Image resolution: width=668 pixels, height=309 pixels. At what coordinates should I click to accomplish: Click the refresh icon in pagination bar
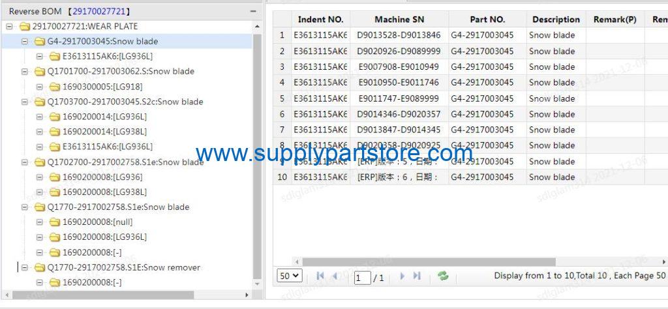pos(443,276)
